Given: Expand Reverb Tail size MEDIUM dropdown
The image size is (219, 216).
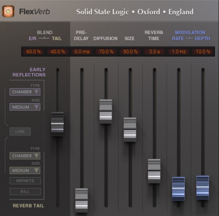Looking at the screenshot, I should (25, 170).
